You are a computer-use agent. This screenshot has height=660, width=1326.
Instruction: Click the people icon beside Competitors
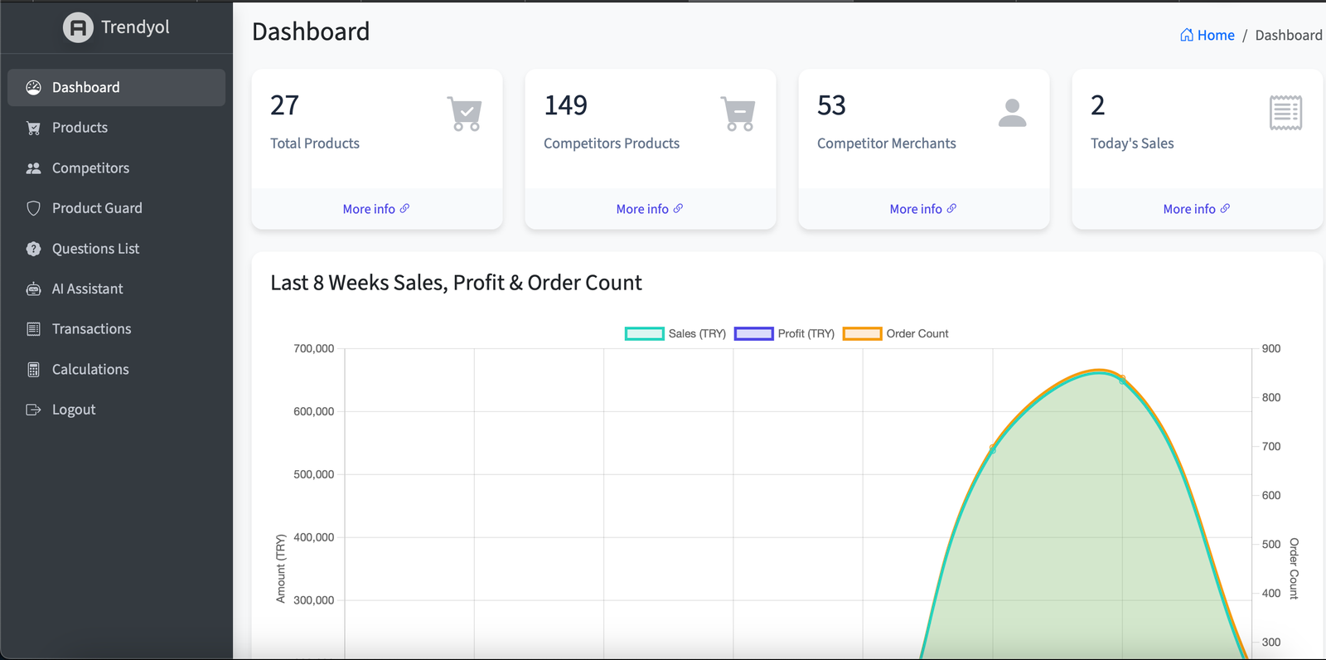[x=33, y=168]
